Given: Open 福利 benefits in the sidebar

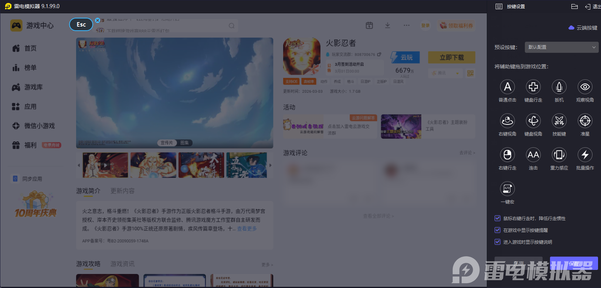Looking at the screenshot, I should pos(24,145).
